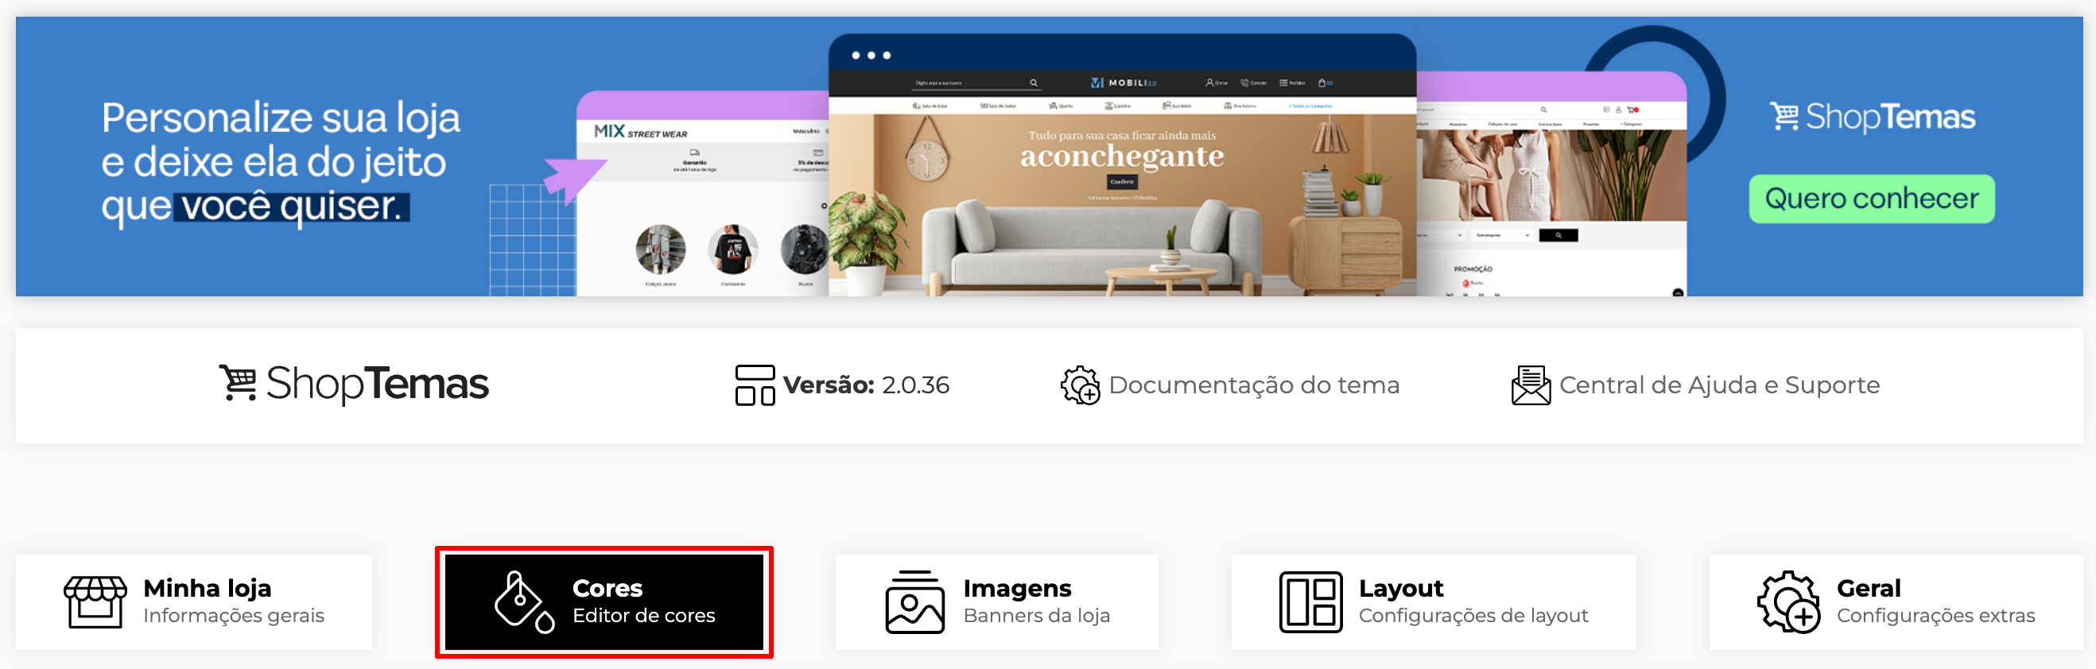Click the Mobili sofa theme preview
Screen dimensions: 2096x669
pyautogui.click(x=1121, y=195)
